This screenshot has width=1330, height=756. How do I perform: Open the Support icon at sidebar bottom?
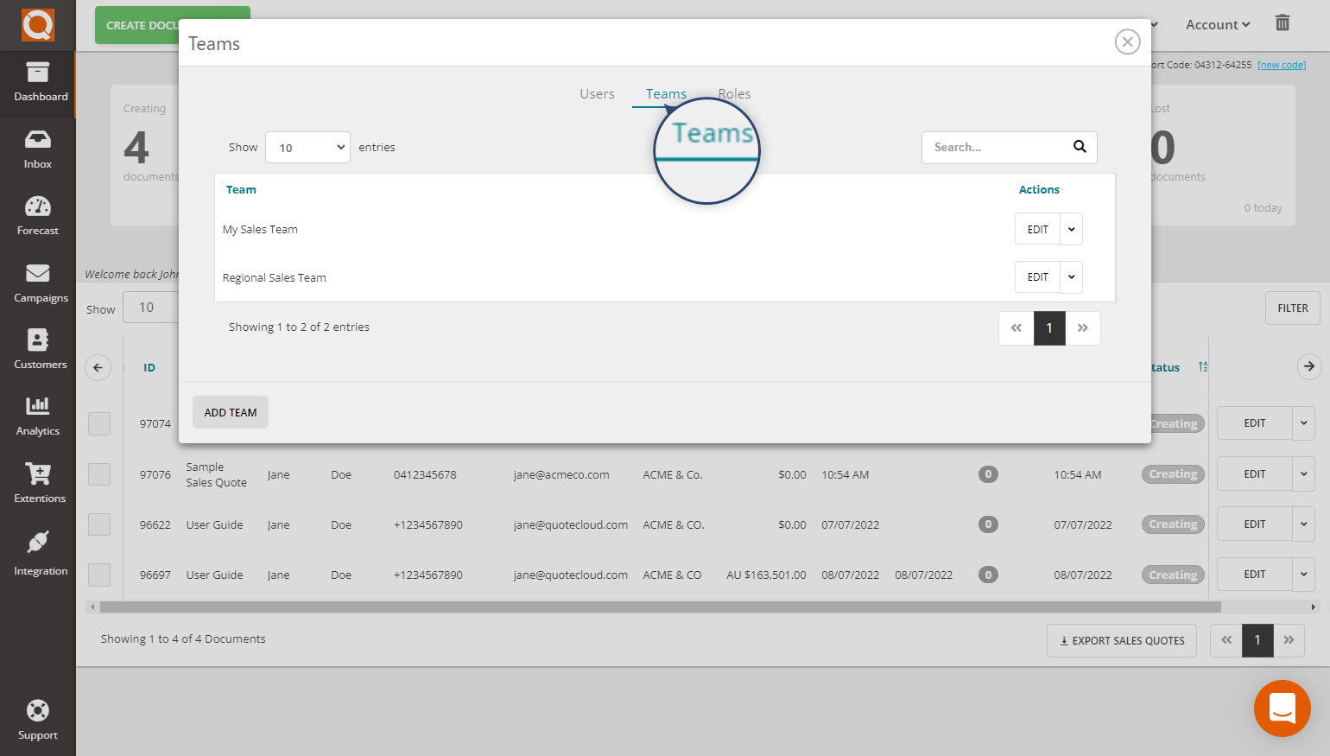click(37, 719)
